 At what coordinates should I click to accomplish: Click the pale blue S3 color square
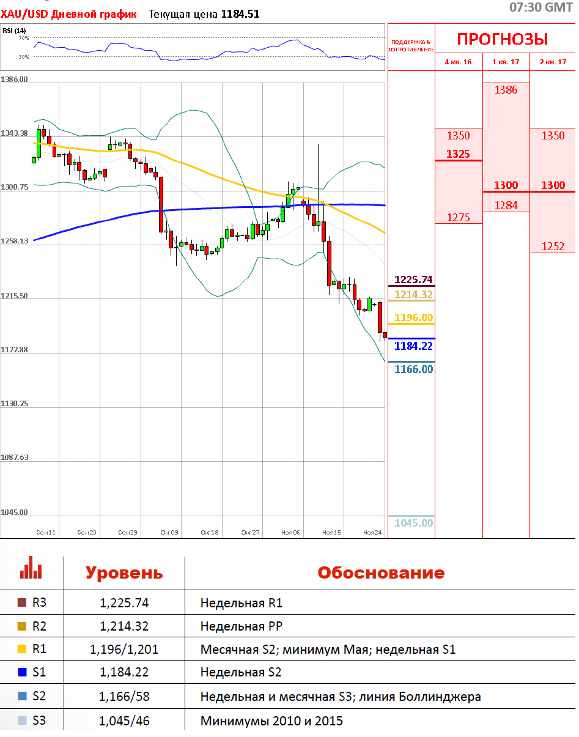coord(23,720)
